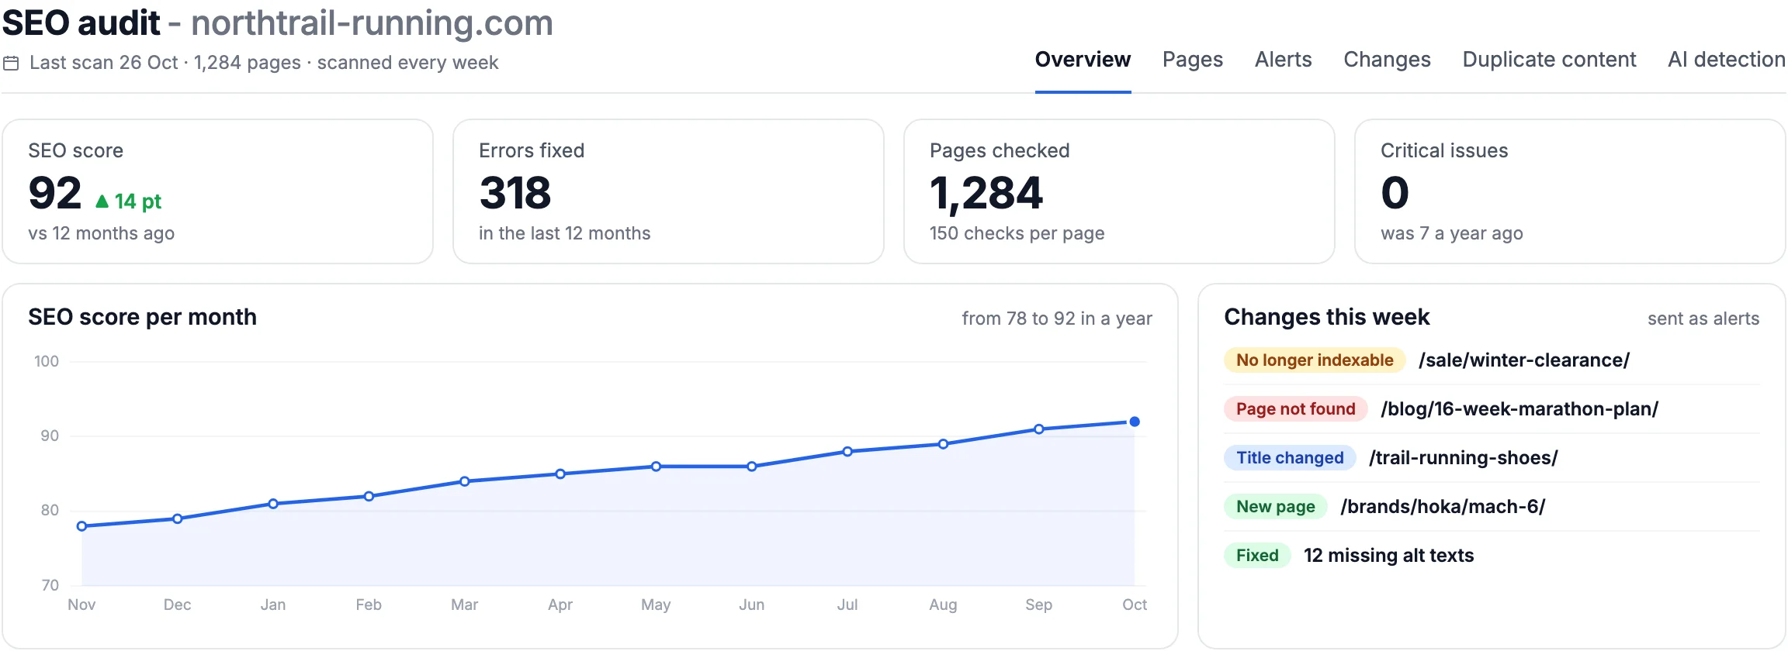Click the Page not found badge

click(x=1295, y=409)
